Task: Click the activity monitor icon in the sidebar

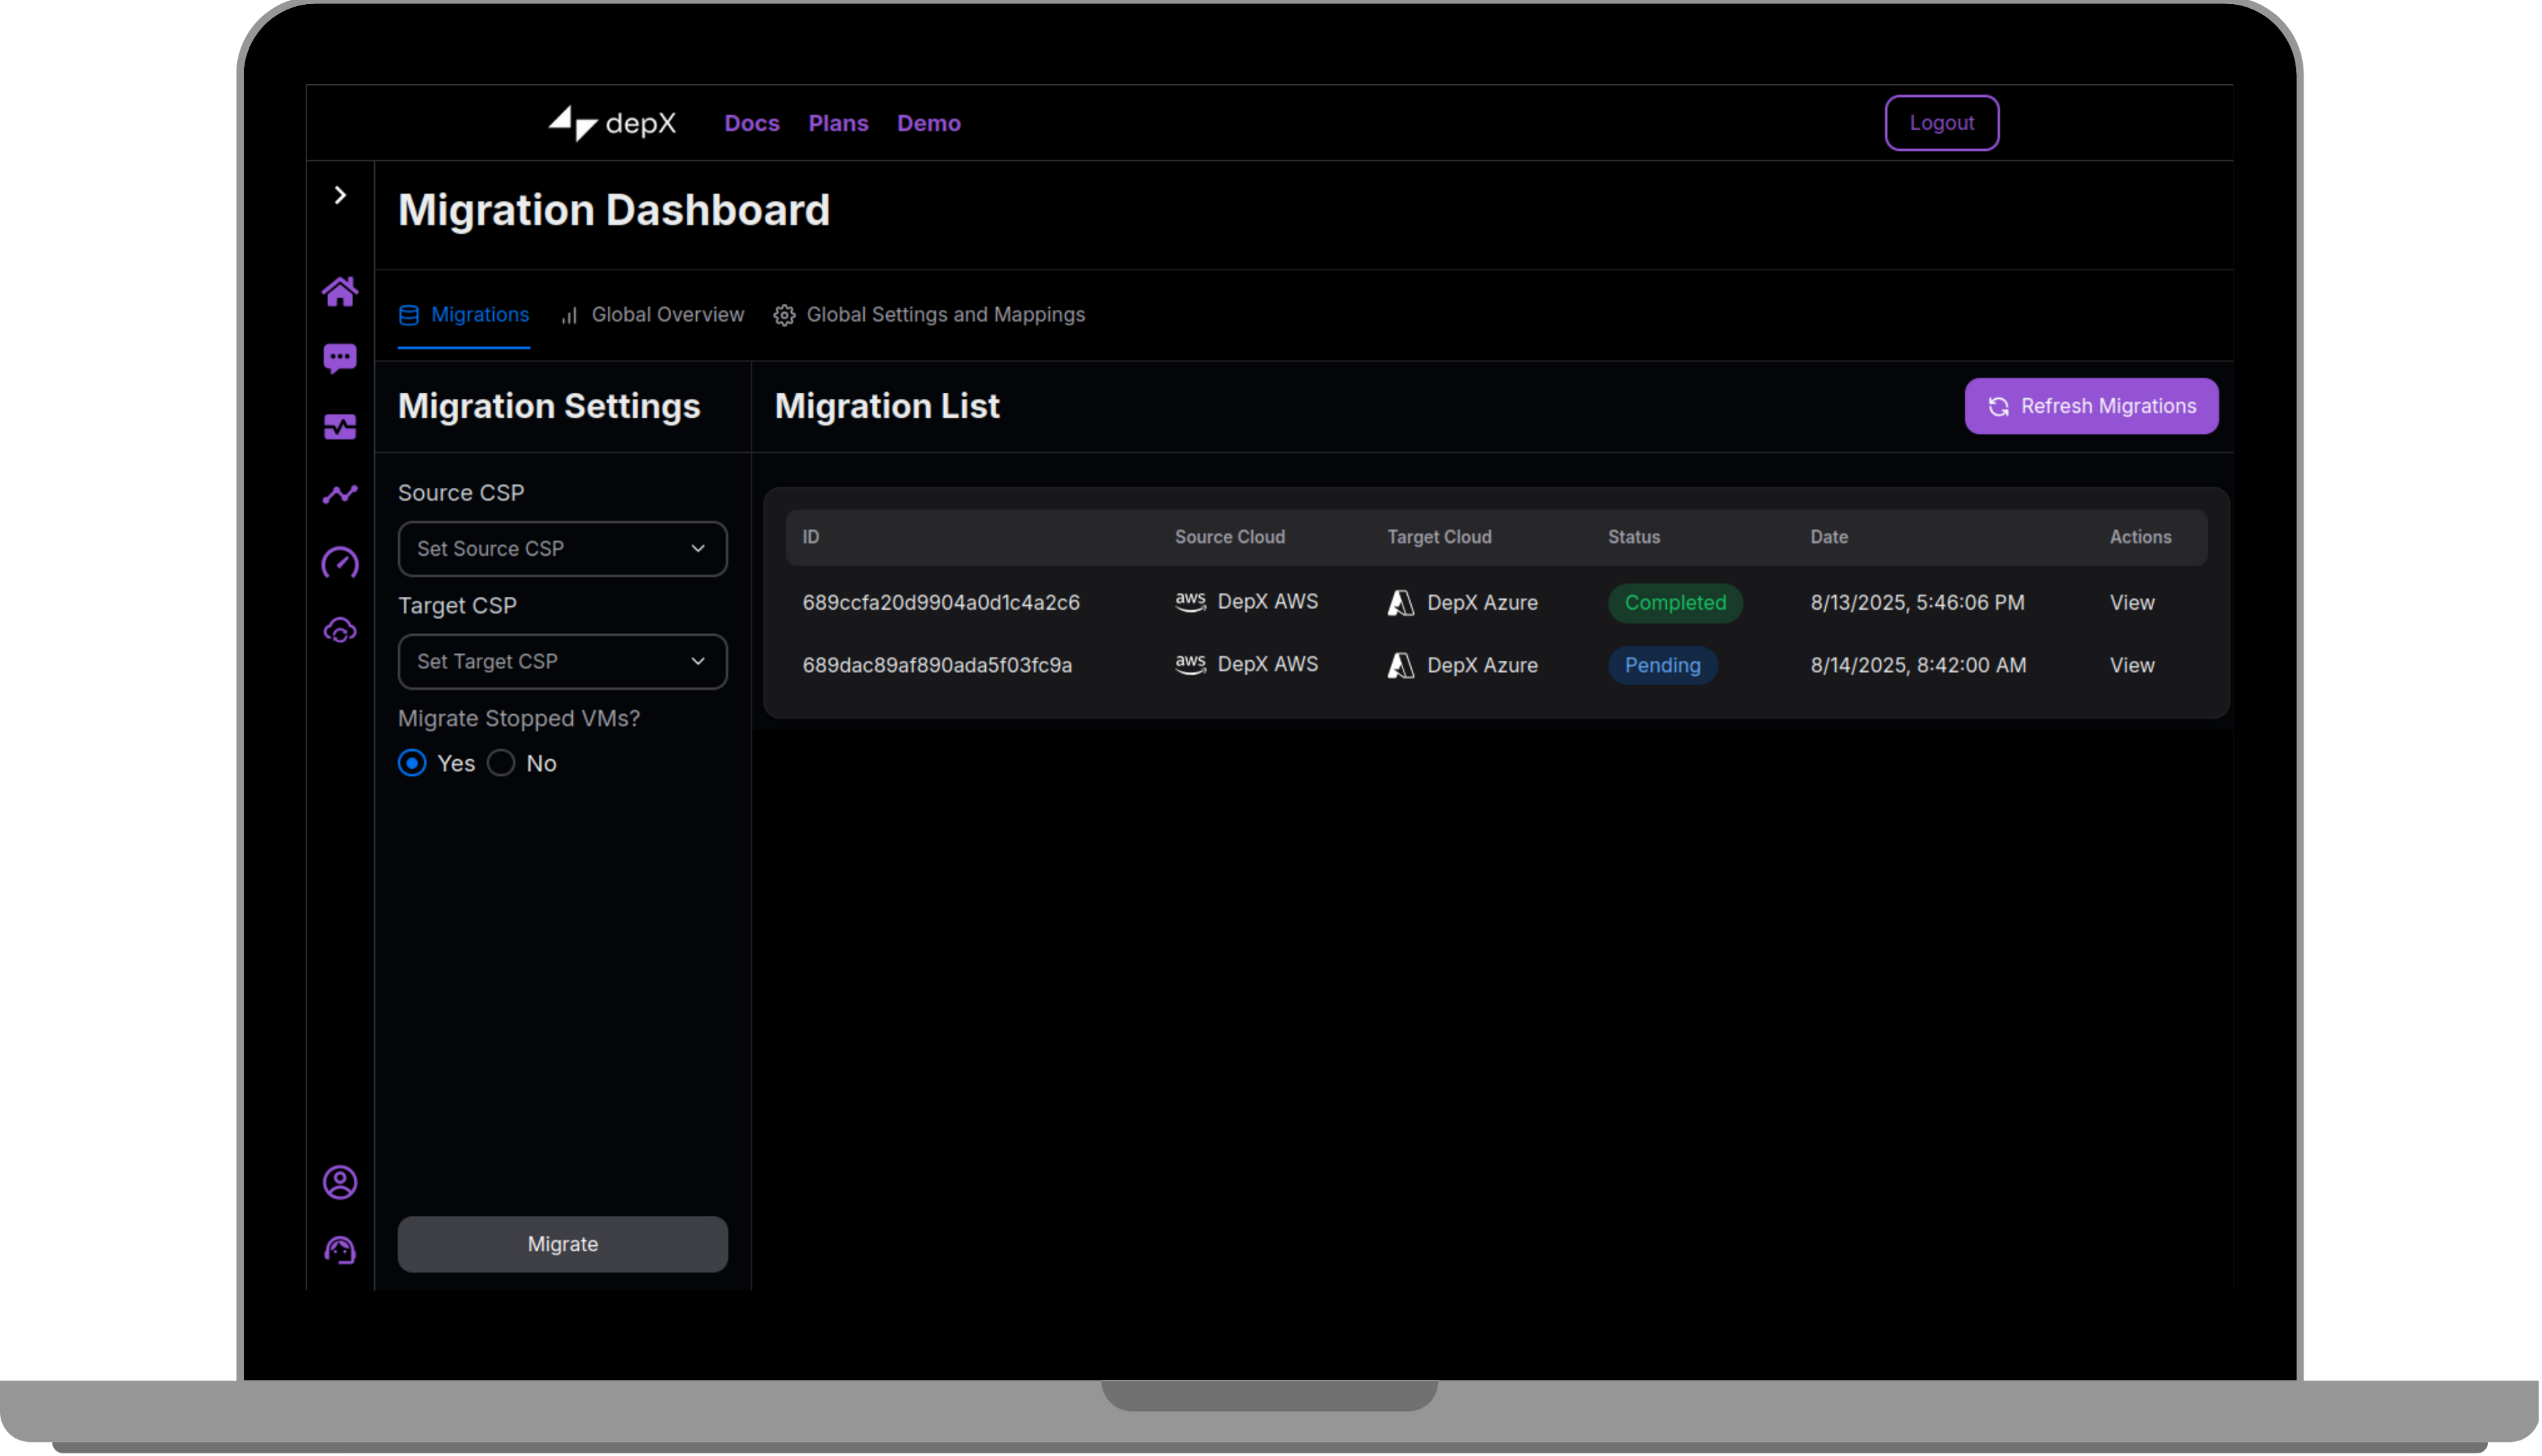Action: tap(340, 426)
